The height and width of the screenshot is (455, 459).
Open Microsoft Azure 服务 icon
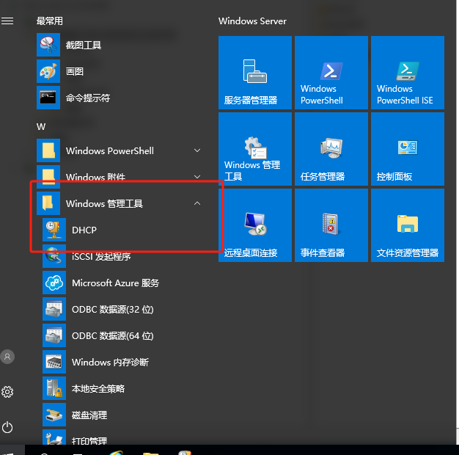(x=54, y=283)
